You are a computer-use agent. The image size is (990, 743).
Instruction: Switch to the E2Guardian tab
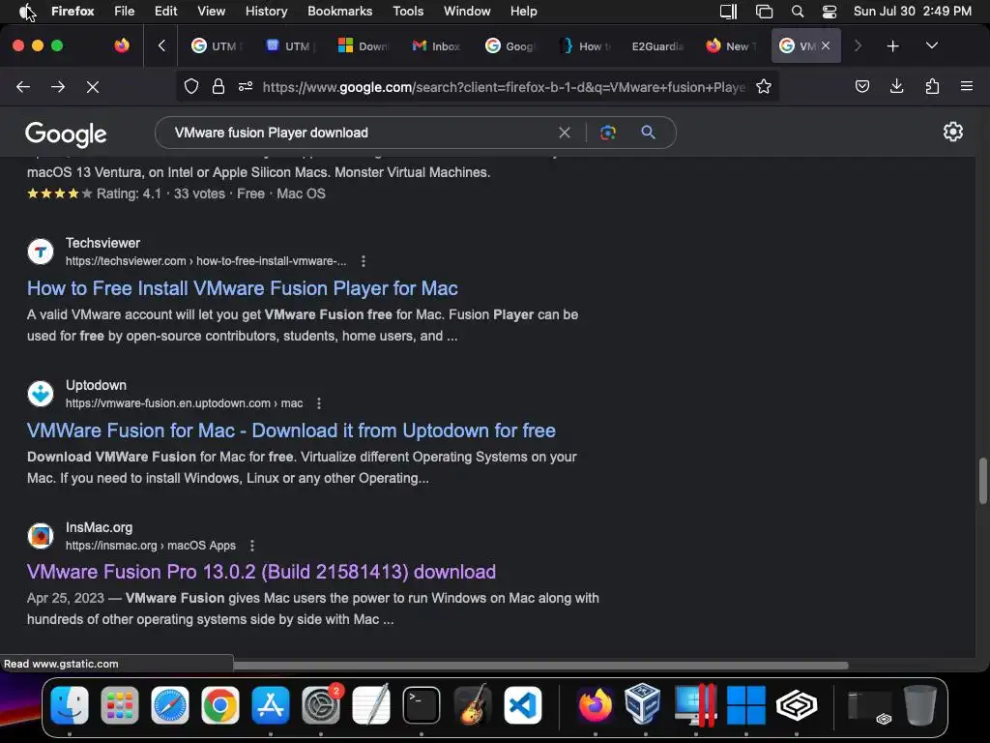(657, 46)
